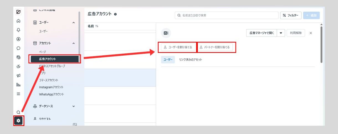Open notifications bell icon
Viewport: 338px width, 134px height.
click(19, 30)
